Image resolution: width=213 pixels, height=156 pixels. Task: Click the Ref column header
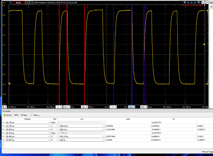pyautogui.click(x=55, y=119)
